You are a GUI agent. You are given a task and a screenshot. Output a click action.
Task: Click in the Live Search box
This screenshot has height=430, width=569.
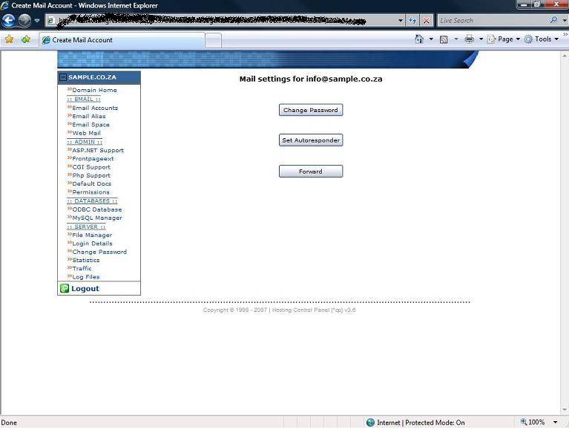click(x=492, y=21)
